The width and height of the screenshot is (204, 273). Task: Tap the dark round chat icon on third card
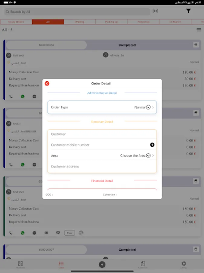[34, 233]
